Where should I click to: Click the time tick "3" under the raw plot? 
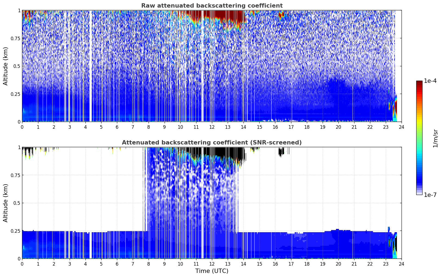pos(69,127)
